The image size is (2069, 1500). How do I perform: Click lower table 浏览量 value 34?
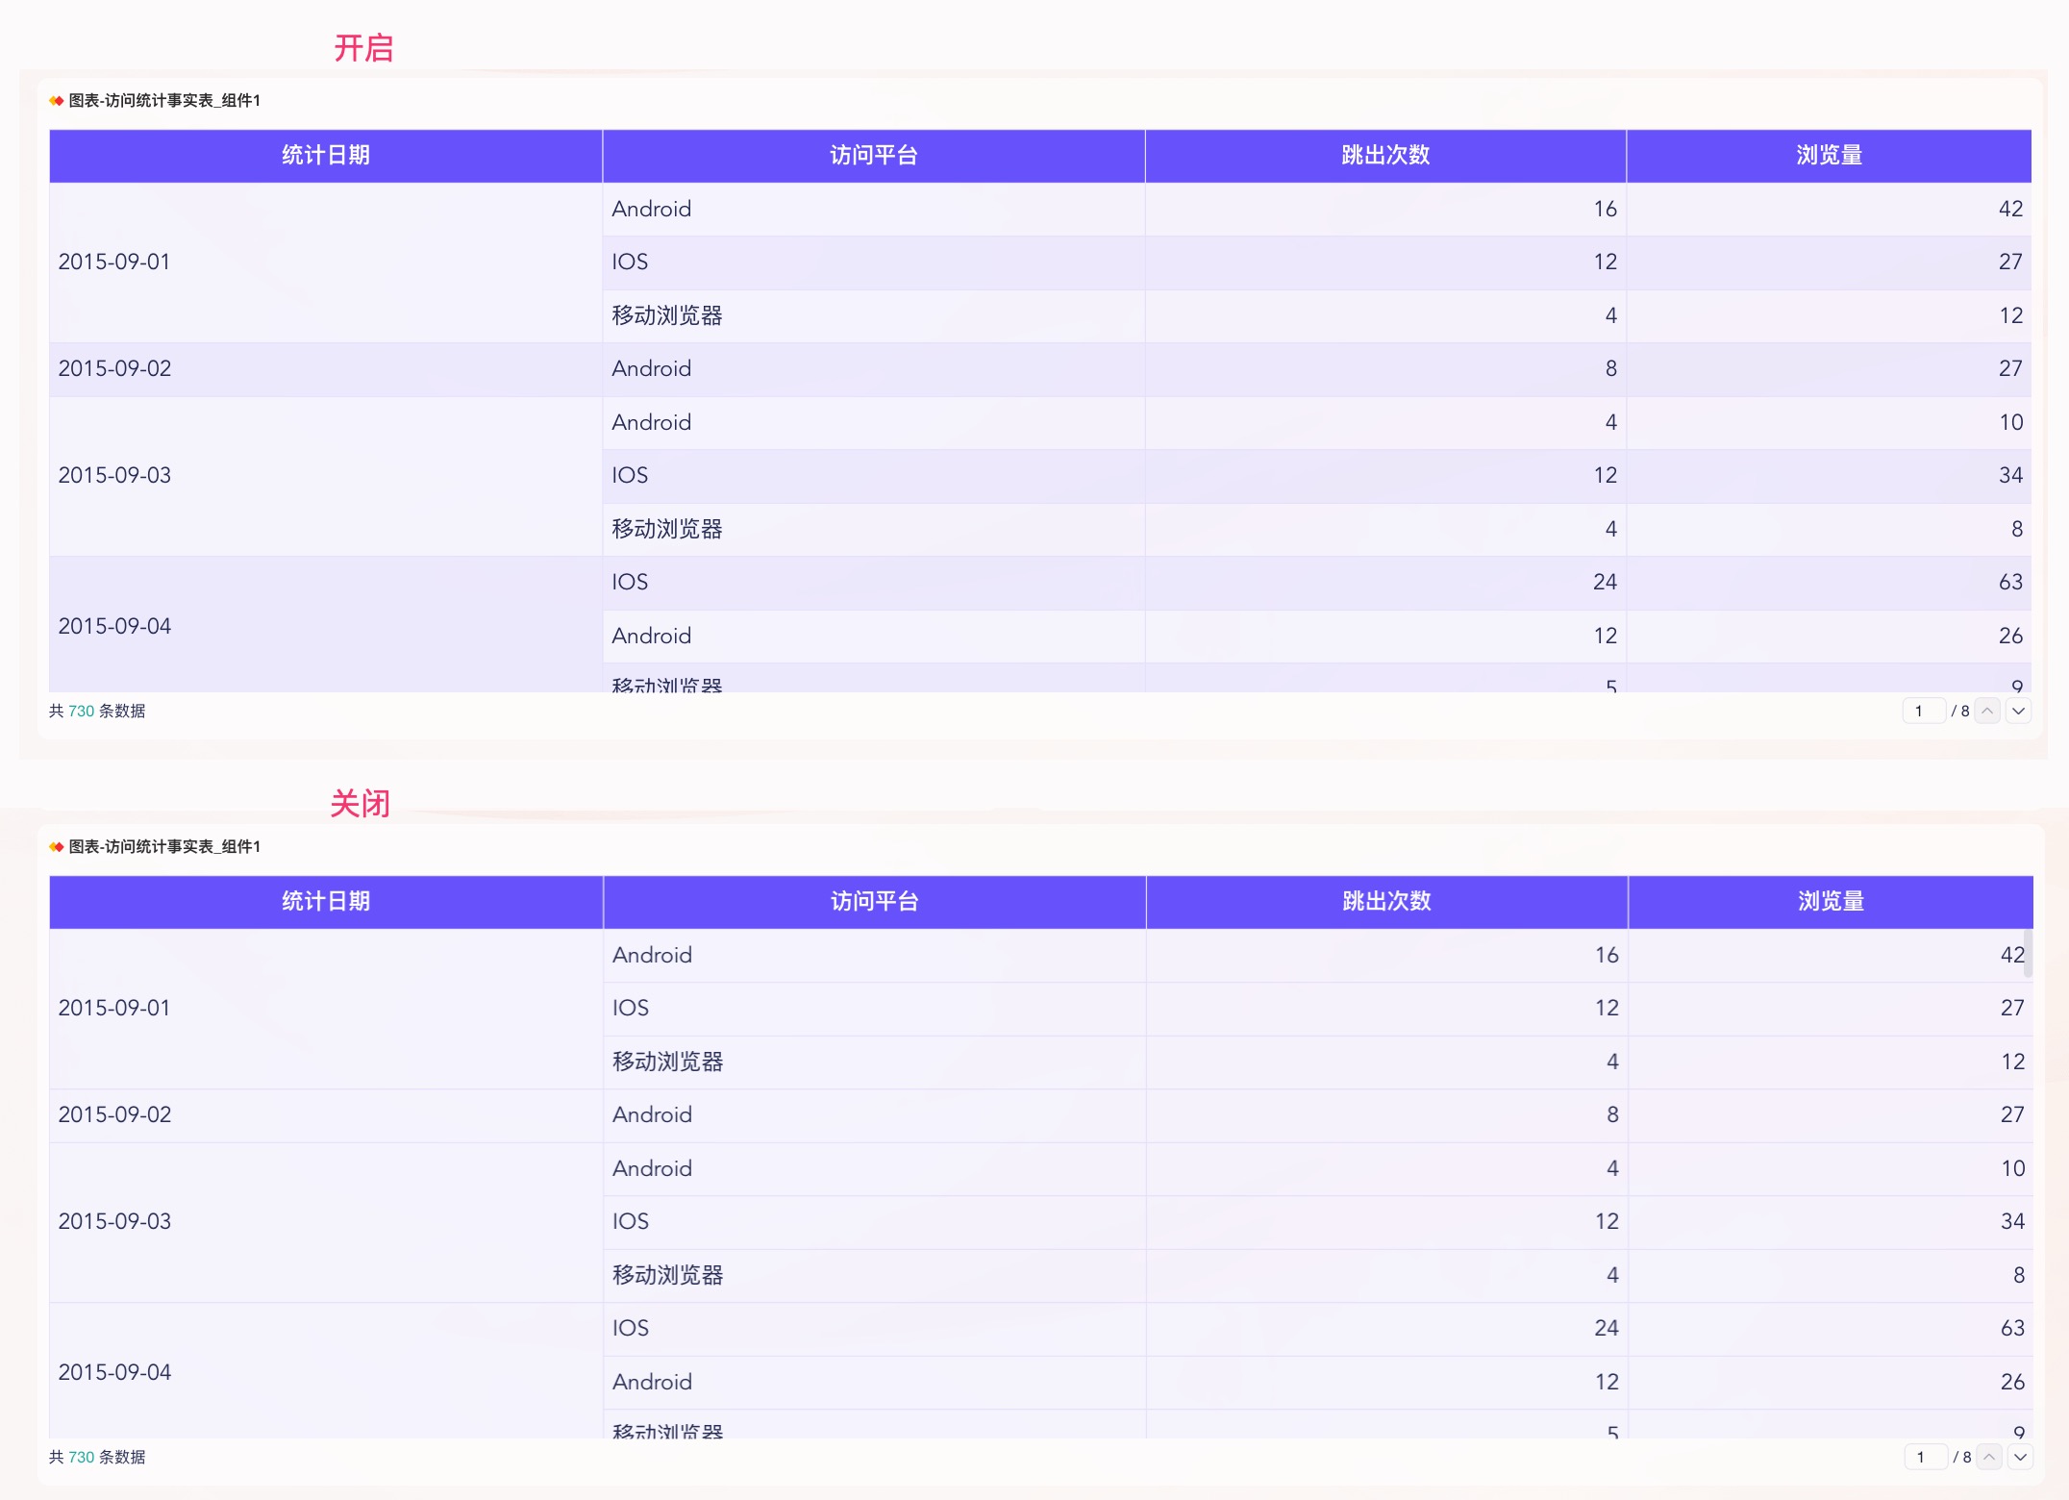point(2012,1222)
